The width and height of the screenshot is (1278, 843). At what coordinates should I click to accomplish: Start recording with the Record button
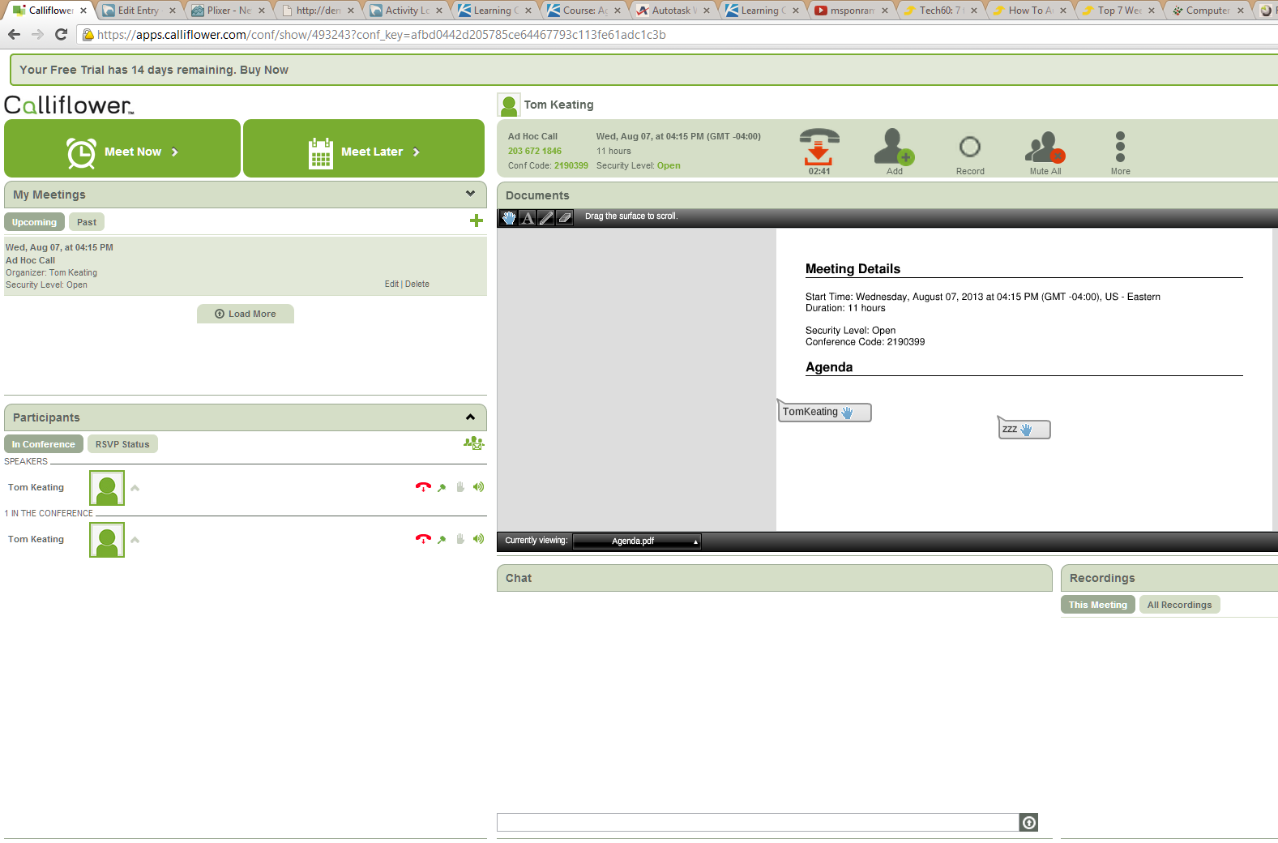[969, 148]
